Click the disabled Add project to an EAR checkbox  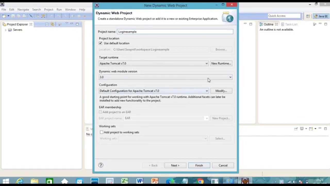pyautogui.click(x=100, y=112)
